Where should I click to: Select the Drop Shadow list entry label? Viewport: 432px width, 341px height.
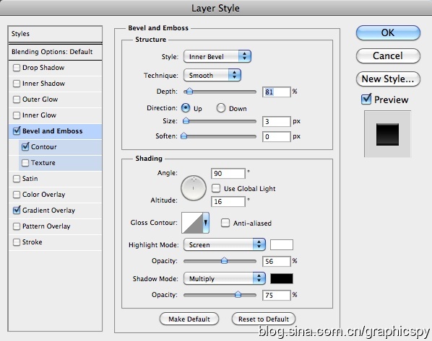tap(43, 68)
